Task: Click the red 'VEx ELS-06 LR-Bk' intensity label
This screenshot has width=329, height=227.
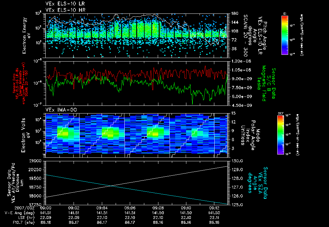Action: [17, 83]
